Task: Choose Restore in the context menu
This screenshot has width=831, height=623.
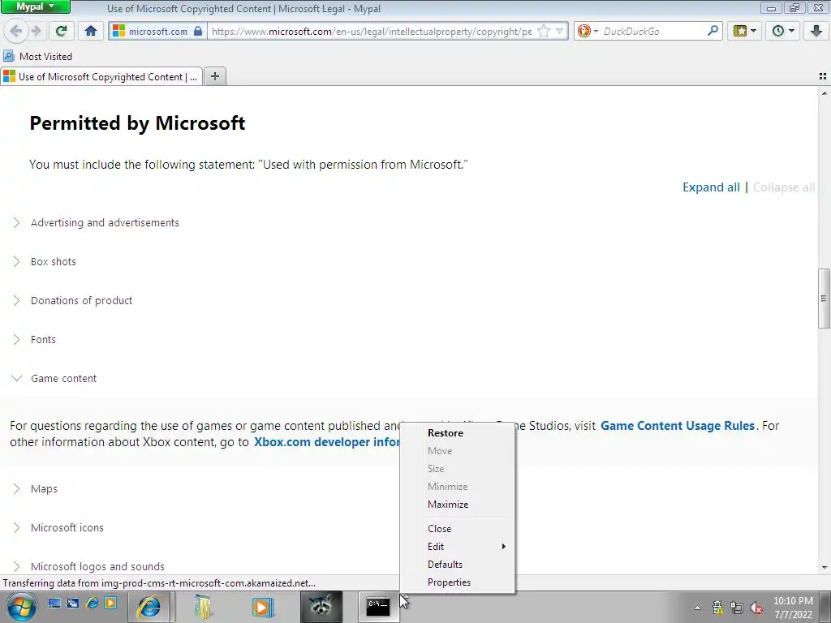Action: click(446, 433)
